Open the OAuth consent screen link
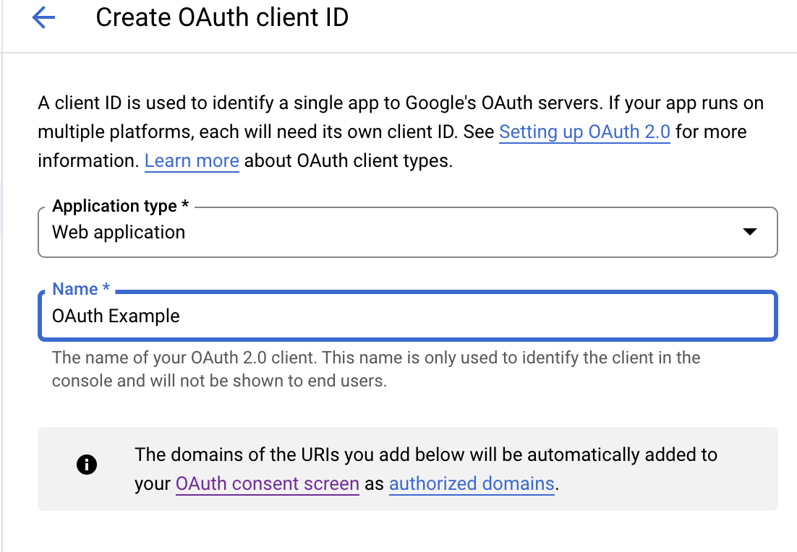 pyautogui.click(x=268, y=483)
